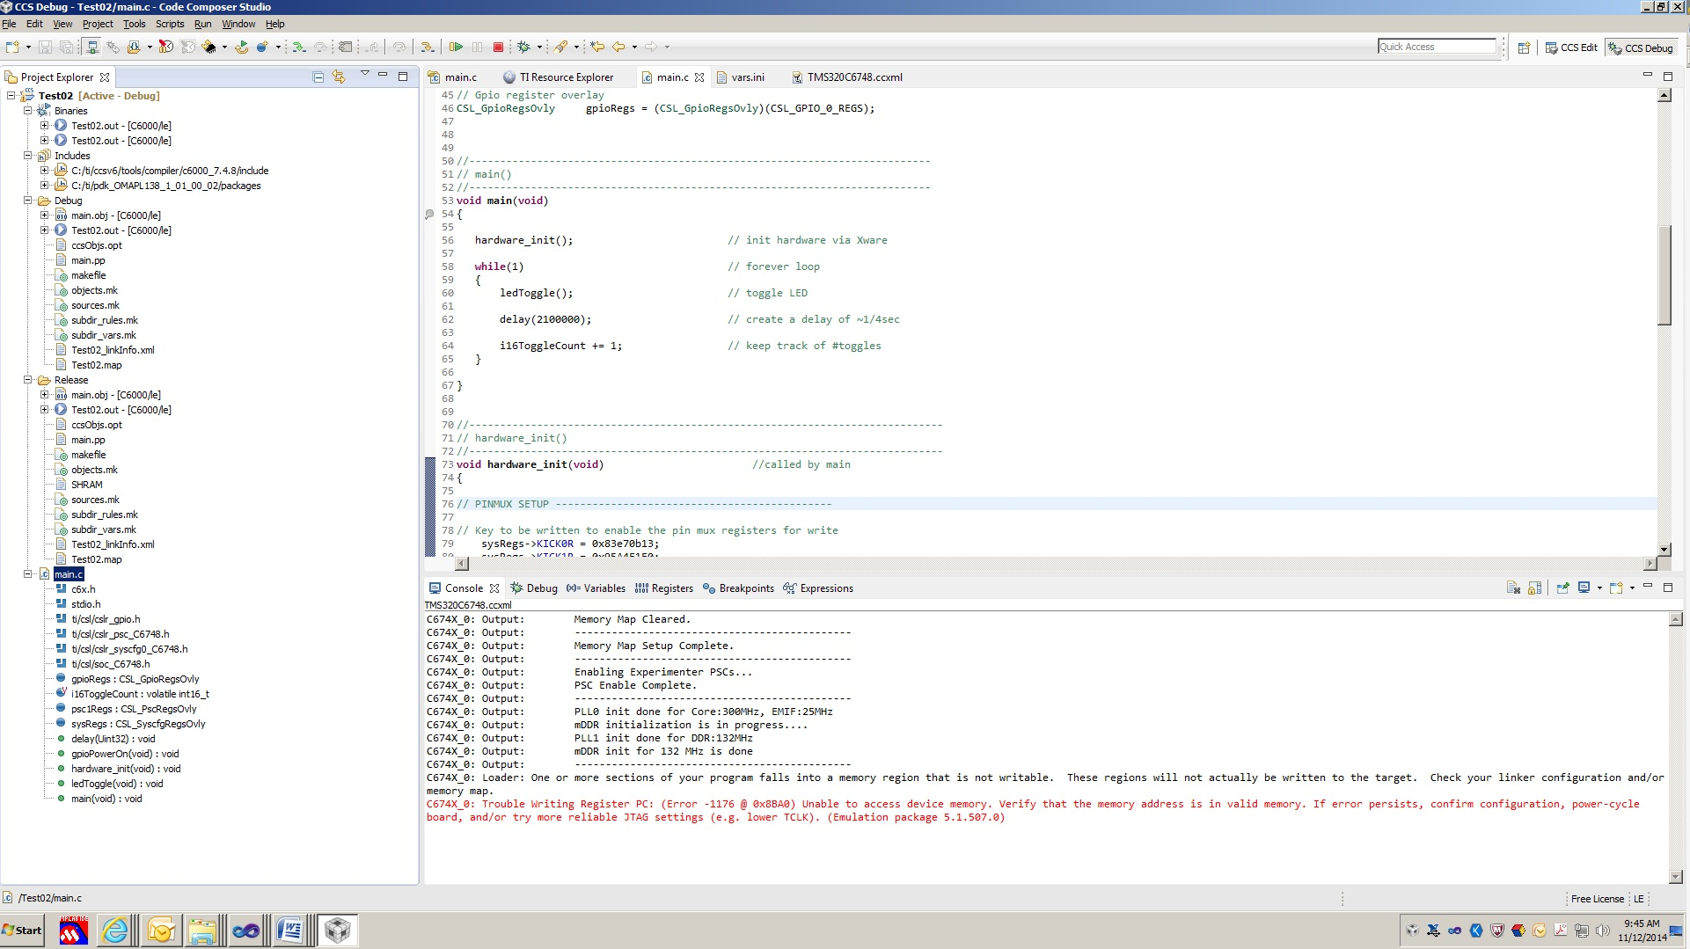Click the Suspend (pause) debug icon

click(x=477, y=47)
